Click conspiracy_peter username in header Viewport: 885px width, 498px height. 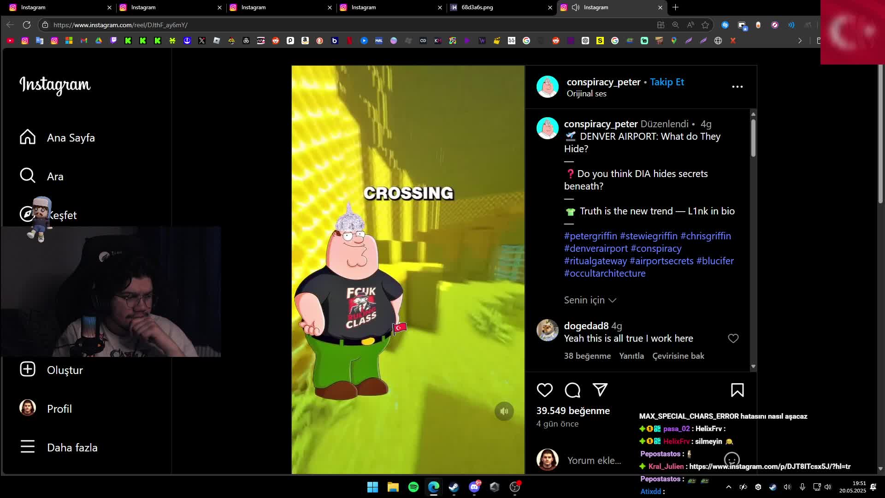pyautogui.click(x=603, y=82)
